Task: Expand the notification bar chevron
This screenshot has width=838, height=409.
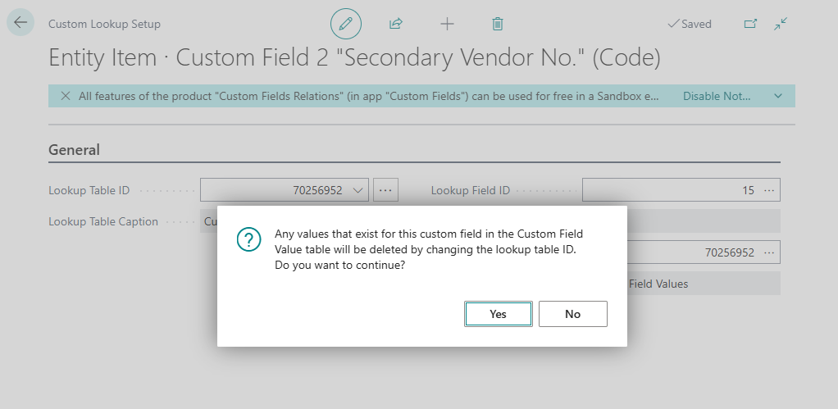Action: tap(778, 96)
